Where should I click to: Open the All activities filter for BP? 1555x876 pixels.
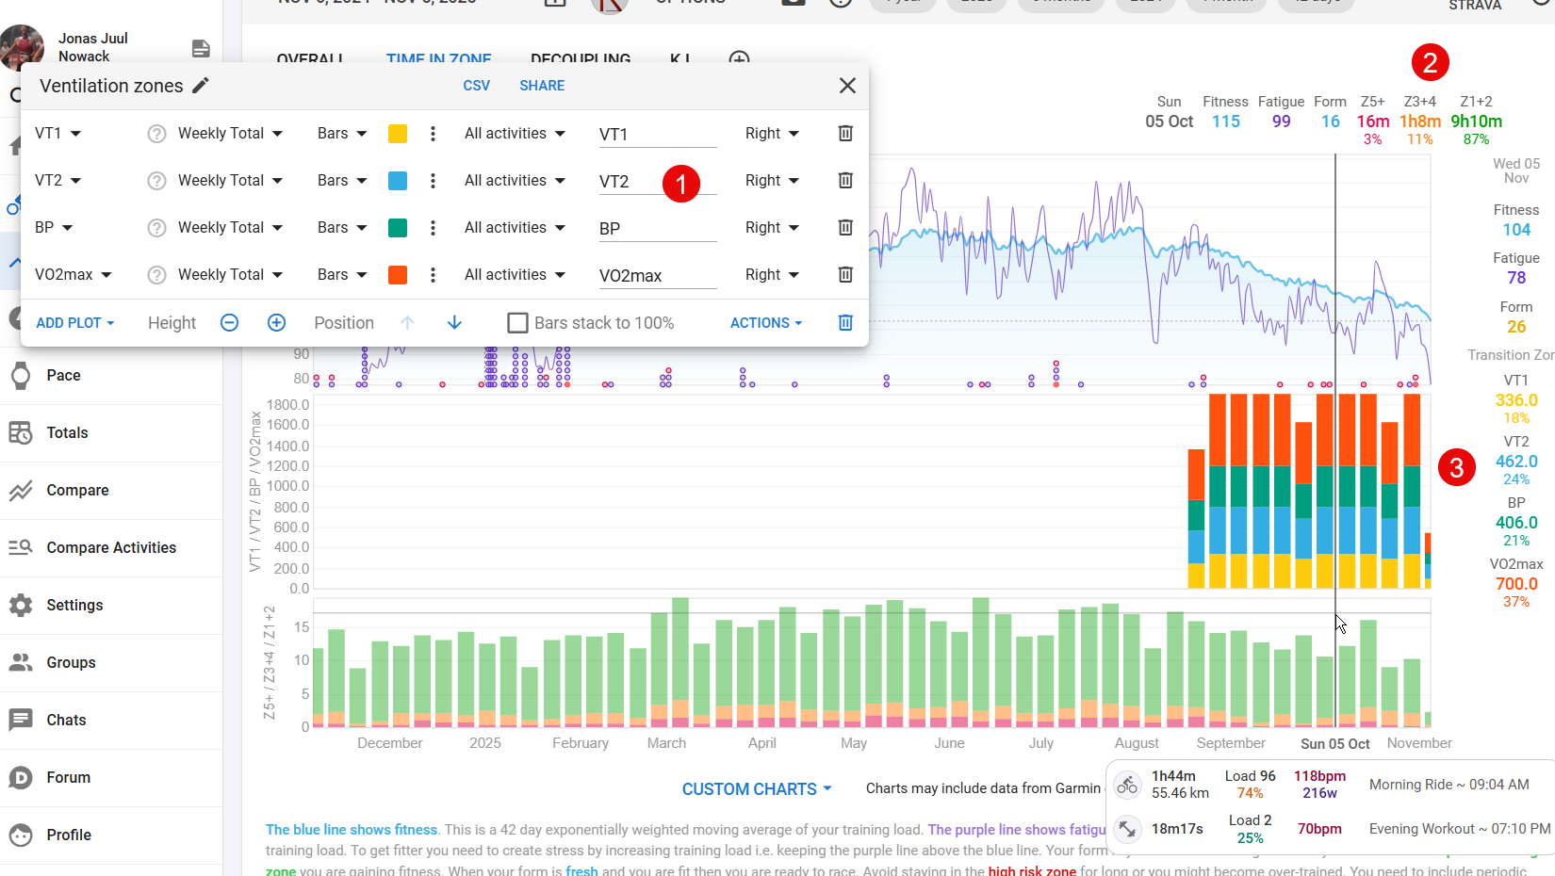coord(515,228)
